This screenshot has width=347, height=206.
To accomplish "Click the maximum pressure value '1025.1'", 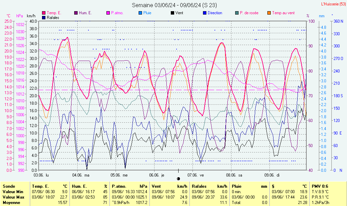I will click(142, 197).
